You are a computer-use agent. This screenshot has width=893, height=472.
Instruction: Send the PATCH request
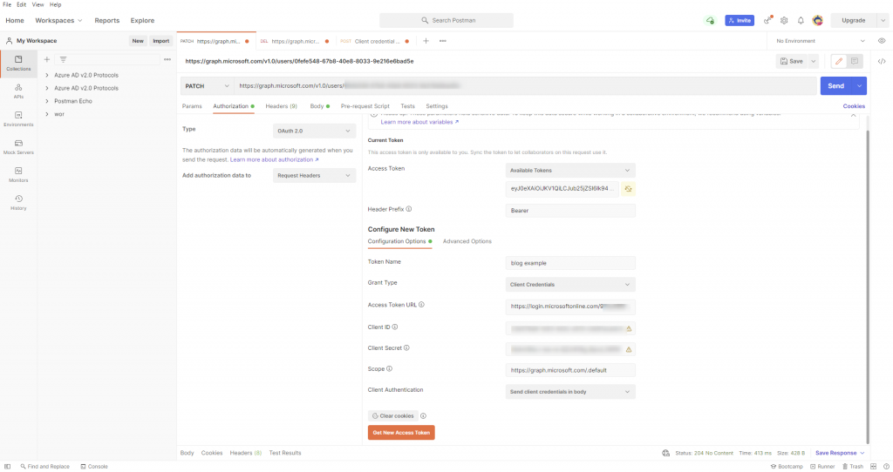(836, 86)
